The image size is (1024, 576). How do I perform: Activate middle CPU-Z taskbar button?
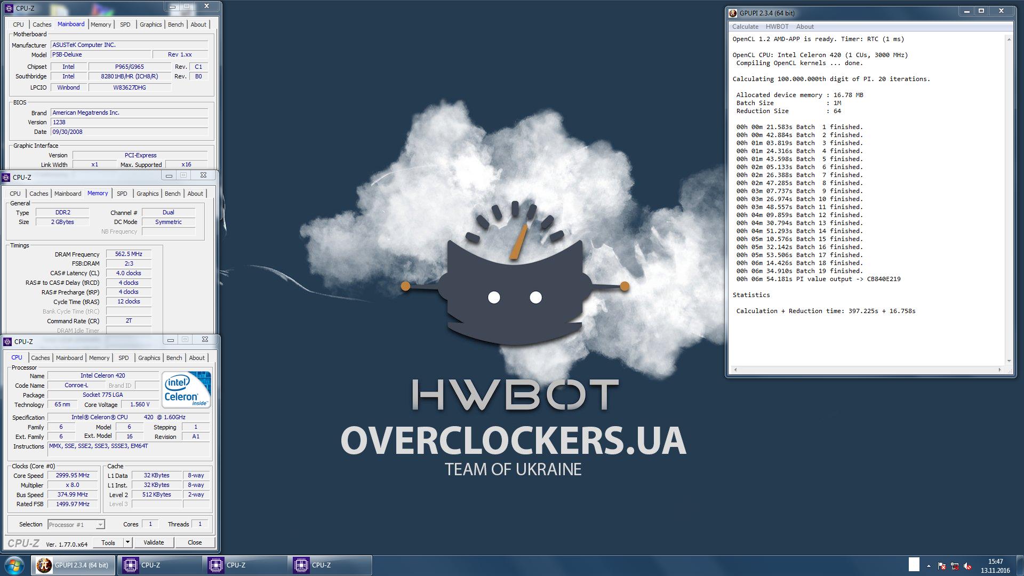coord(245,565)
